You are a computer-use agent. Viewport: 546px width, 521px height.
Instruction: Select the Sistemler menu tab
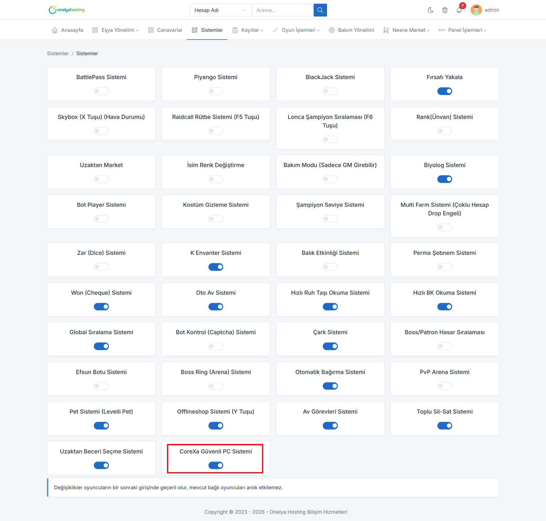click(207, 30)
